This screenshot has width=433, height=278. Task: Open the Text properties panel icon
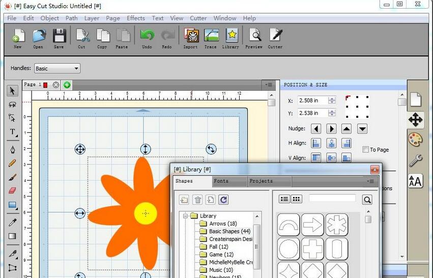[416, 181]
